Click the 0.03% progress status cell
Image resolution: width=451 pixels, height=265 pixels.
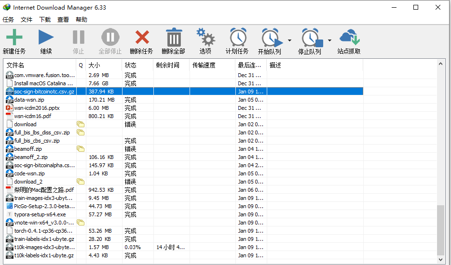pos(133,247)
